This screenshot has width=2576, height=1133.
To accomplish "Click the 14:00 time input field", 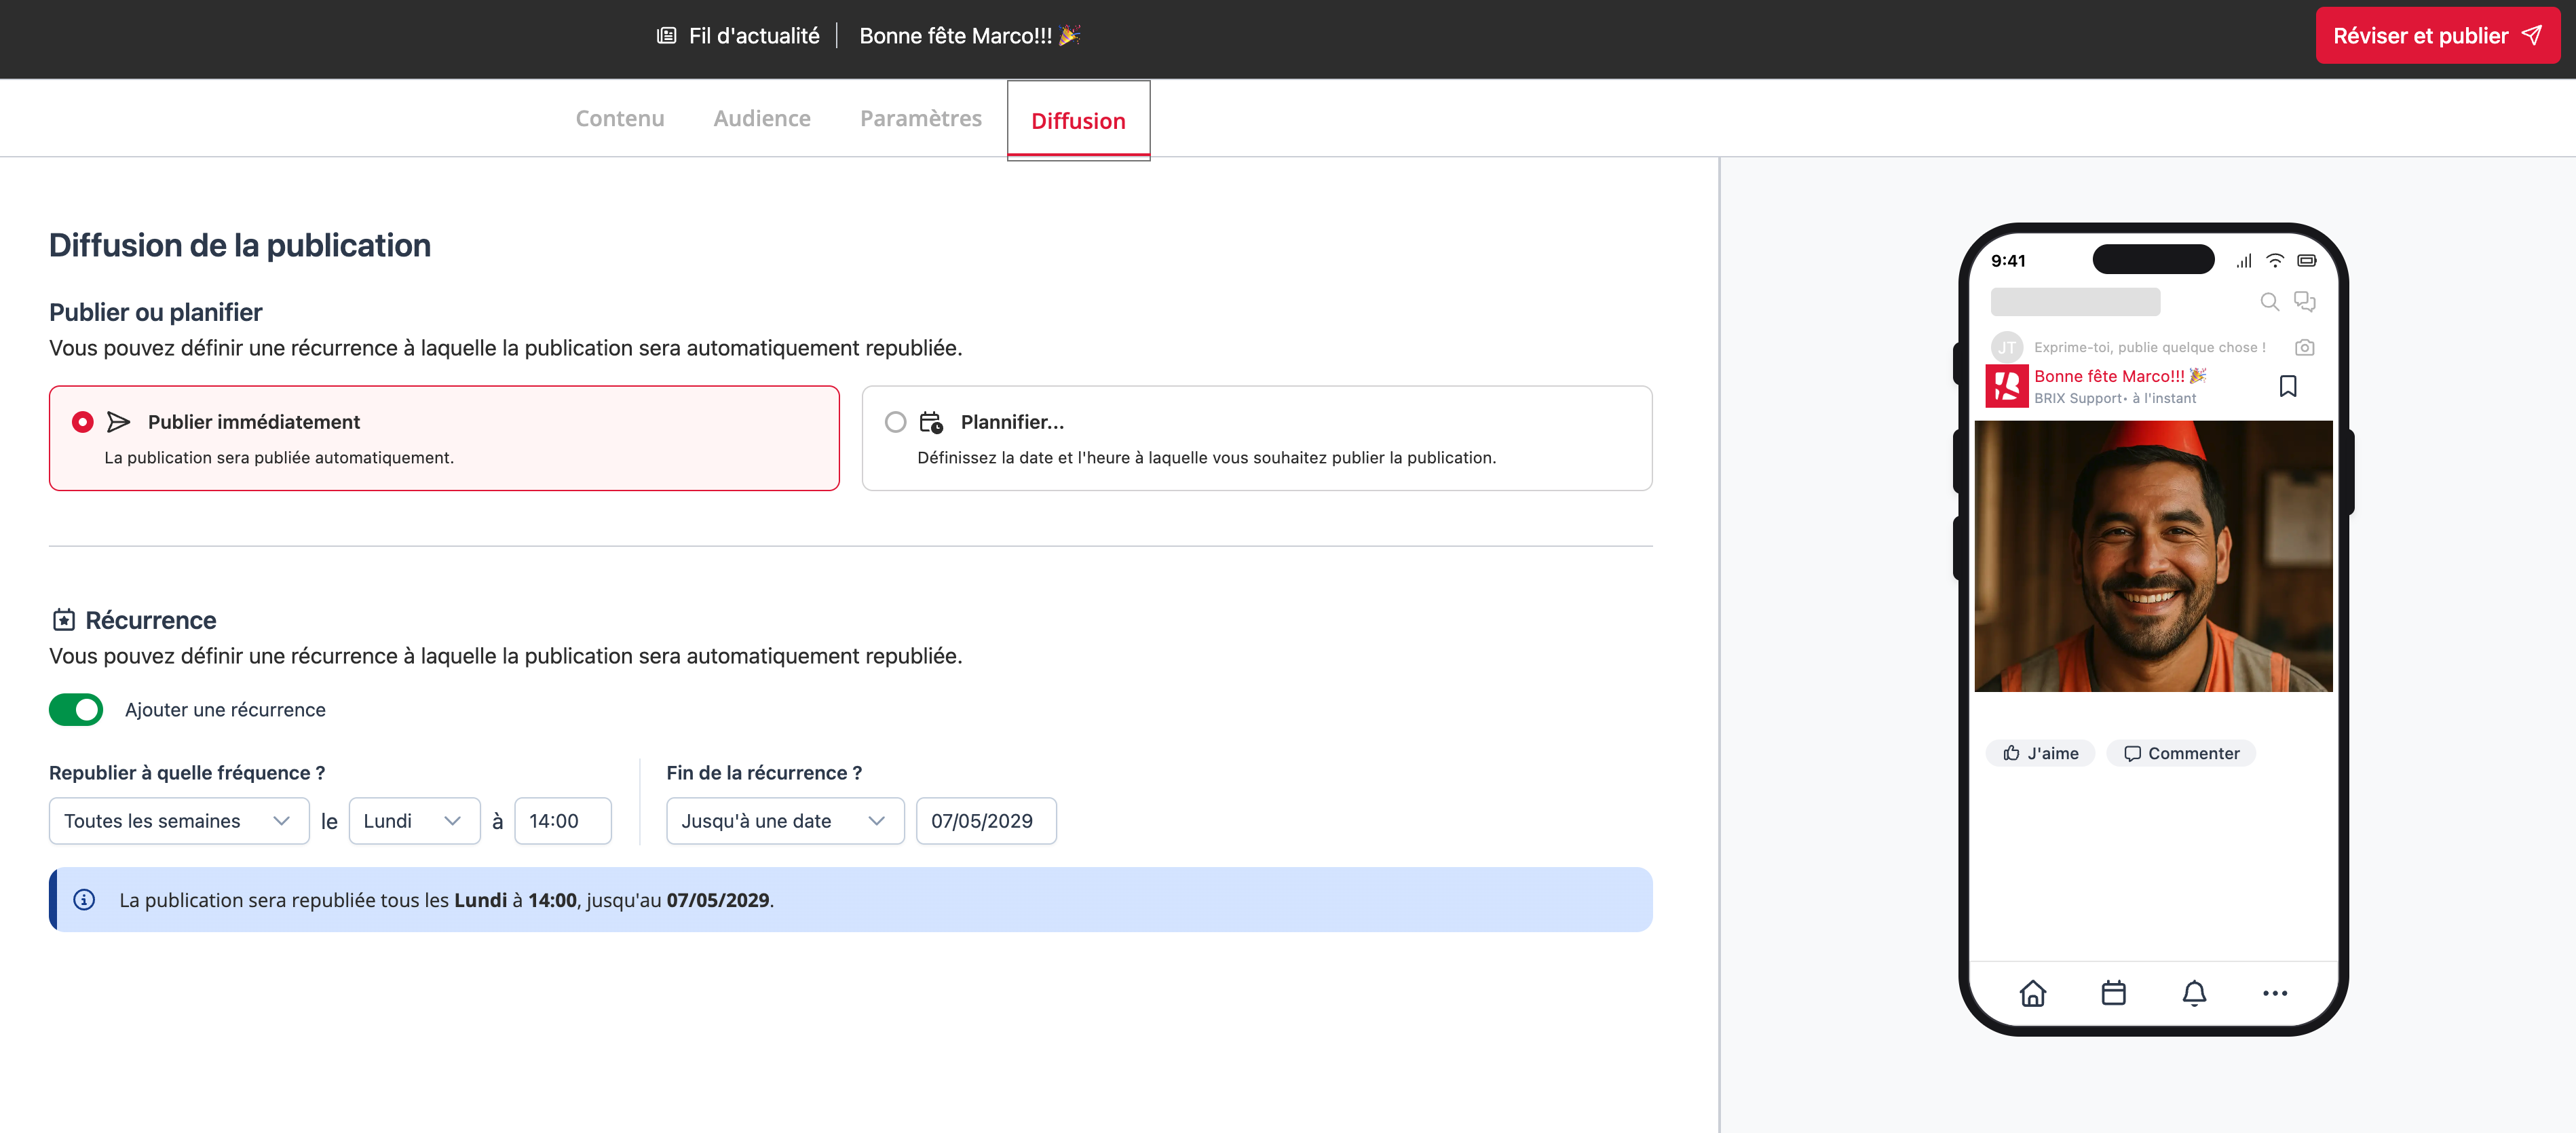I will [562, 821].
